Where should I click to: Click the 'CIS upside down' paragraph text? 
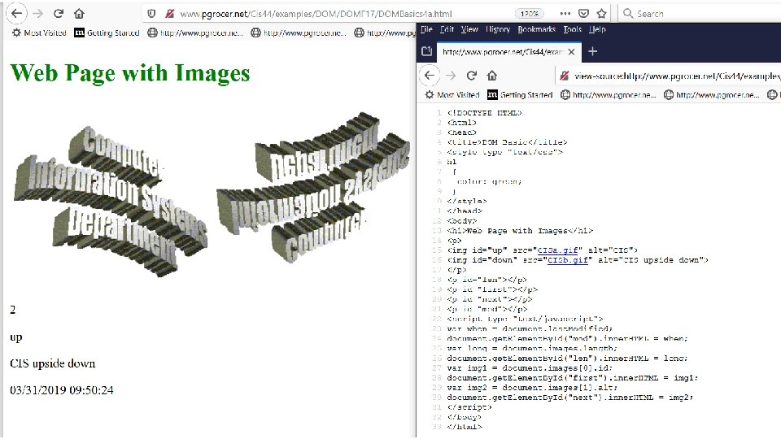[53, 363]
